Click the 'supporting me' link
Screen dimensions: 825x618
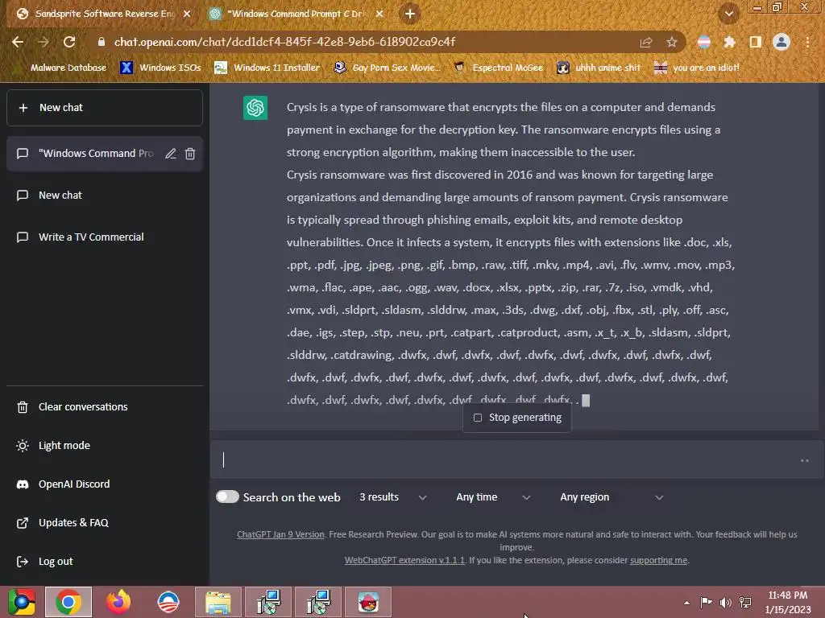point(659,560)
